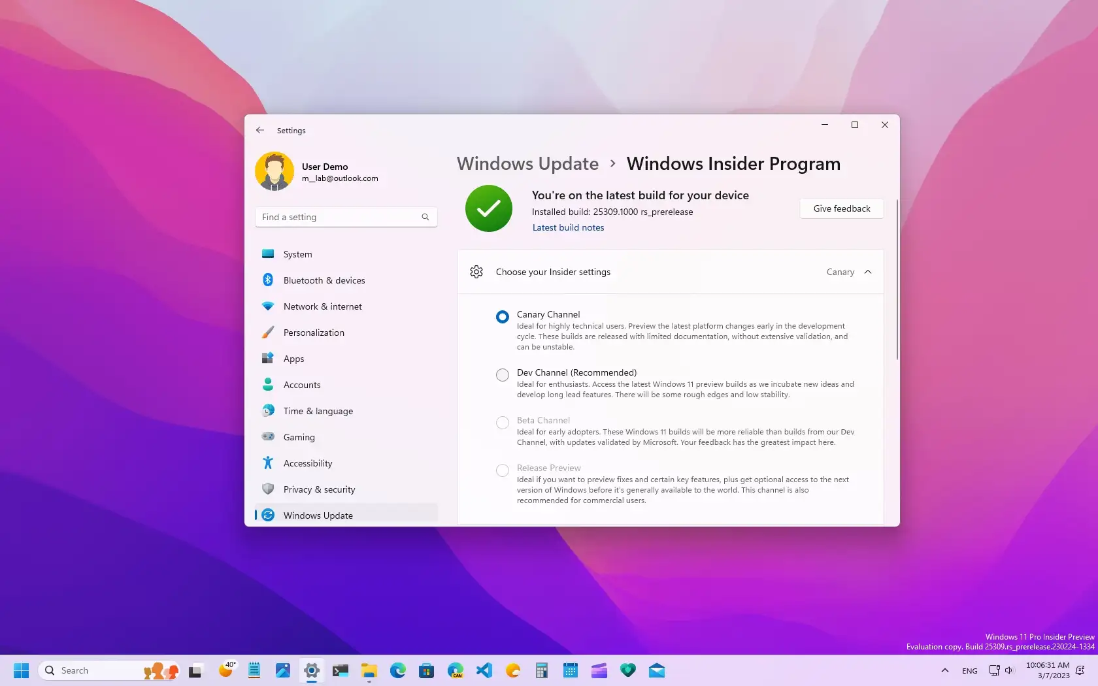Click the Find a setting search field
The height and width of the screenshot is (686, 1098).
[x=346, y=217]
